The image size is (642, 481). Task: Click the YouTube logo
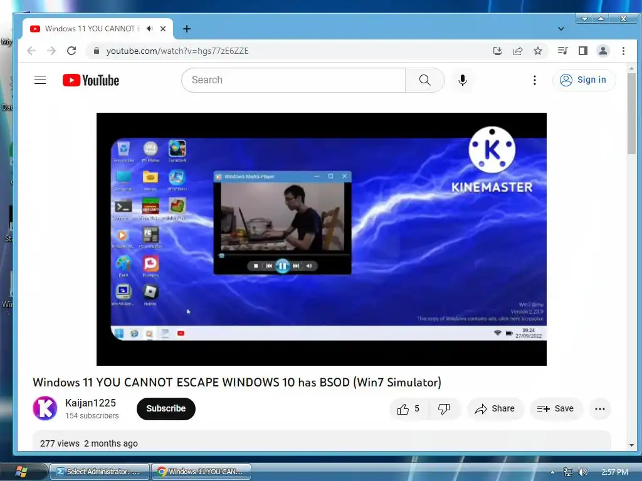tap(91, 80)
